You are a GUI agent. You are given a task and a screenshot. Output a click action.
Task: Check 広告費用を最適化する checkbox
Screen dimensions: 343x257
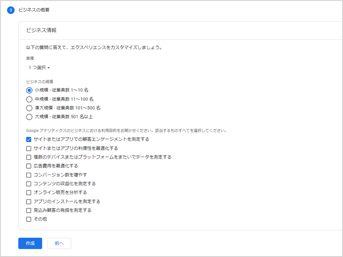(29, 166)
